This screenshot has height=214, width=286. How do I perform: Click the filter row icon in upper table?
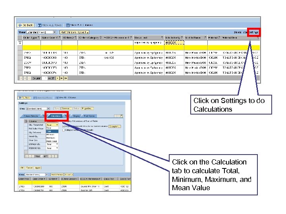(x=20, y=43)
